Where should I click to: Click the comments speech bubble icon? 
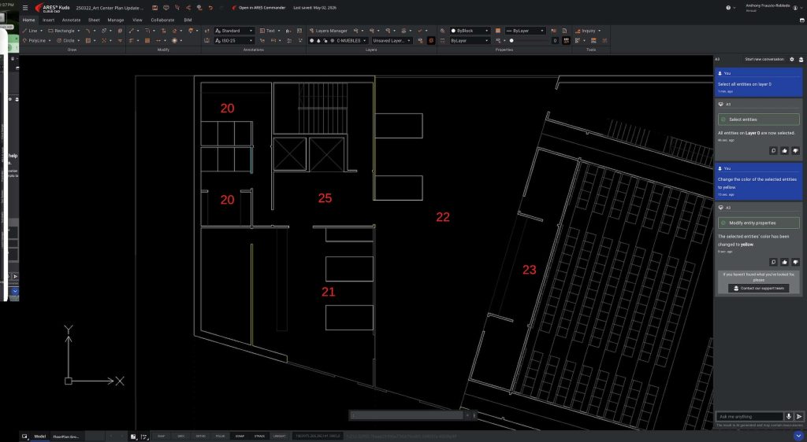[165, 8]
